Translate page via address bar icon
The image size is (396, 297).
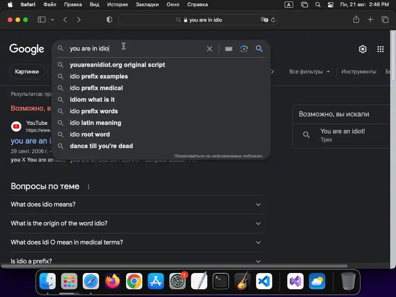pyautogui.click(x=264, y=20)
